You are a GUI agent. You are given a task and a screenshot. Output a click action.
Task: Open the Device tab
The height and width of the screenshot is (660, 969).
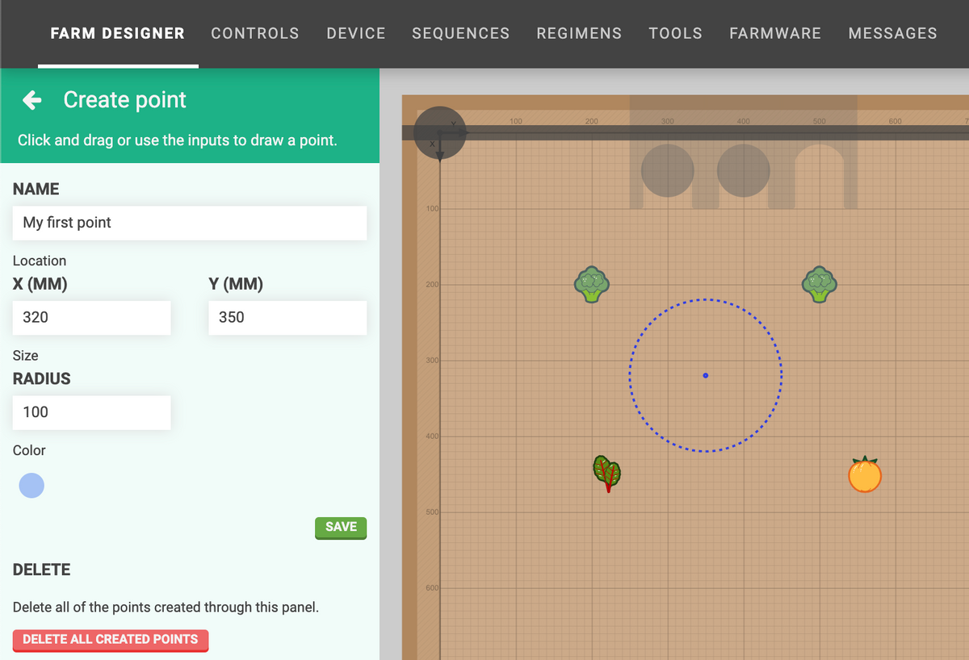click(356, 34)
